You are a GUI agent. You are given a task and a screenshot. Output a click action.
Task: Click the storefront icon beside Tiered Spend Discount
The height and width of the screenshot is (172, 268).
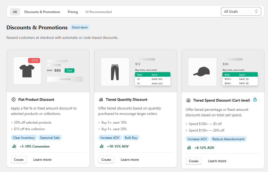click(188, 100)
